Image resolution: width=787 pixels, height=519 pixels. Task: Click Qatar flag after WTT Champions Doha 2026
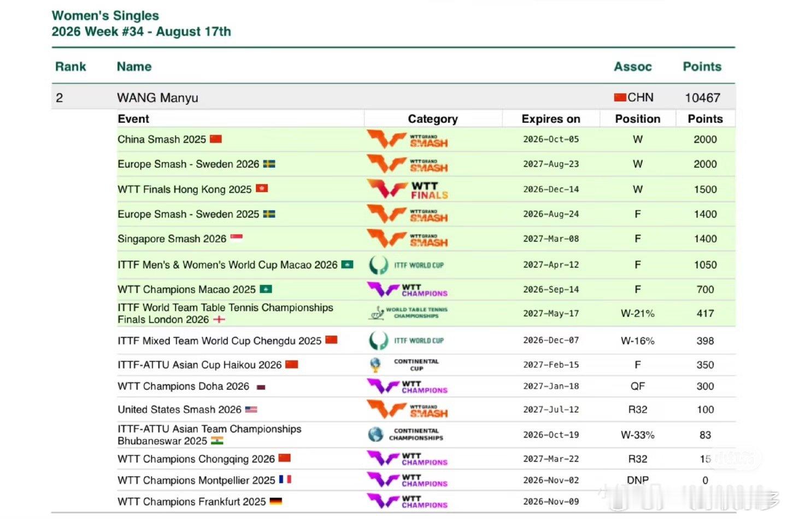tap(261, 387)
